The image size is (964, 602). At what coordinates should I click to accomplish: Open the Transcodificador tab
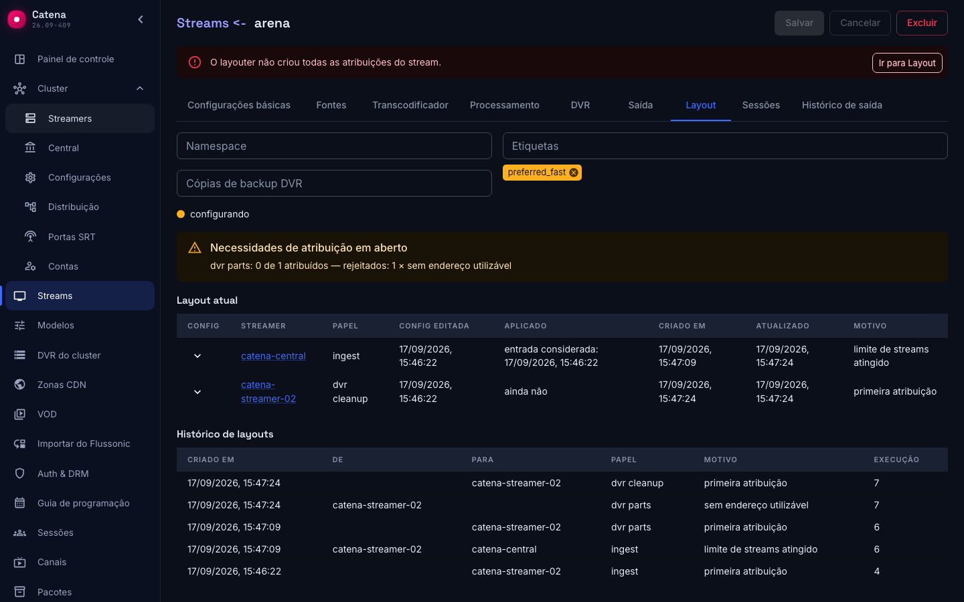(410, 105)
